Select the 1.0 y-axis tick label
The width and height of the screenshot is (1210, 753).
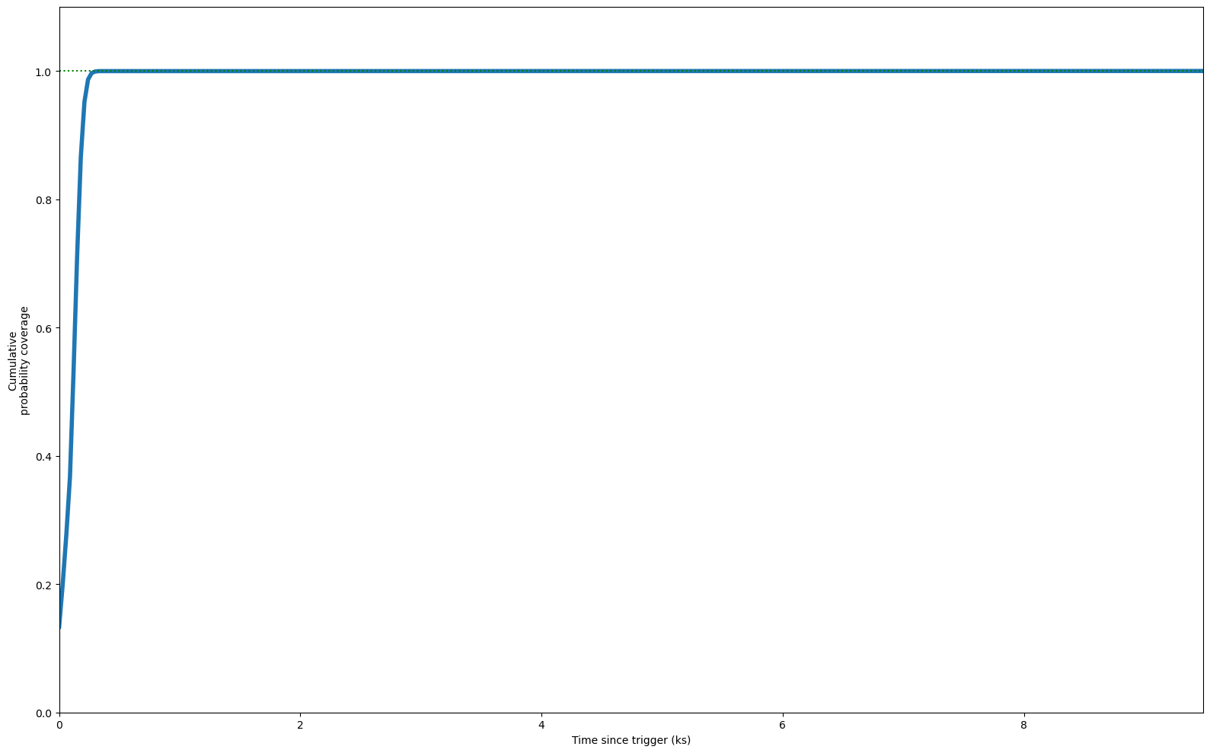pyautogui.click(x=43, y=72)
